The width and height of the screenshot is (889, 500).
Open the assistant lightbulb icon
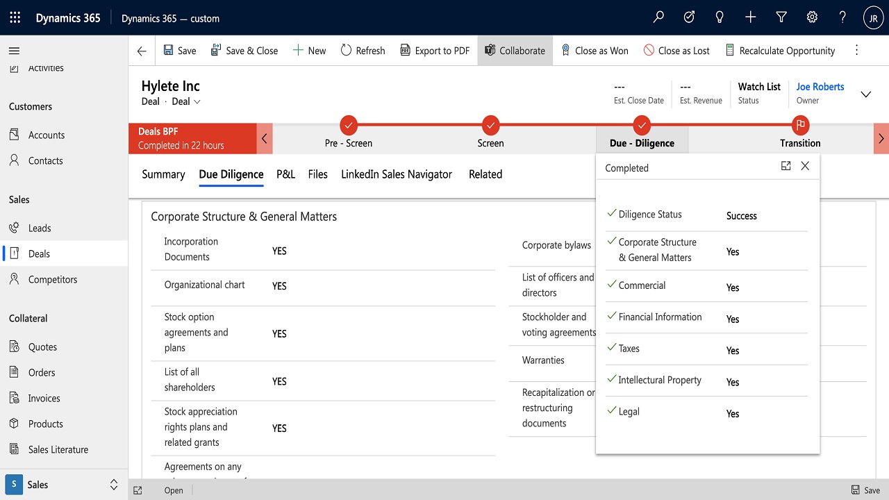click(720, 18)
